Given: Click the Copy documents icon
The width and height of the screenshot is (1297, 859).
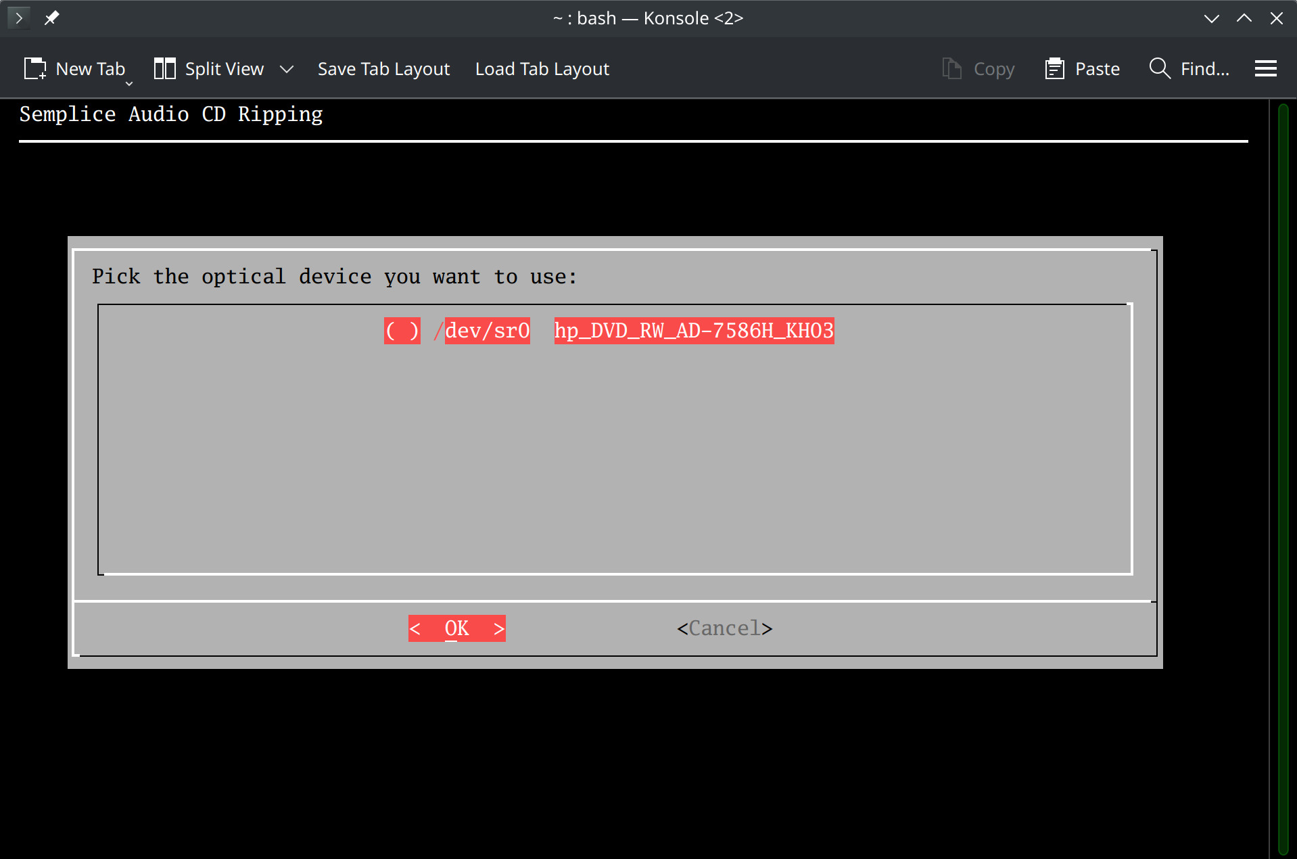Looking at the screenshot, I should 951,69.
